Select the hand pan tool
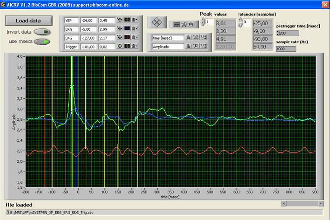This screenshot has width=330, height=220. (191, 24)
